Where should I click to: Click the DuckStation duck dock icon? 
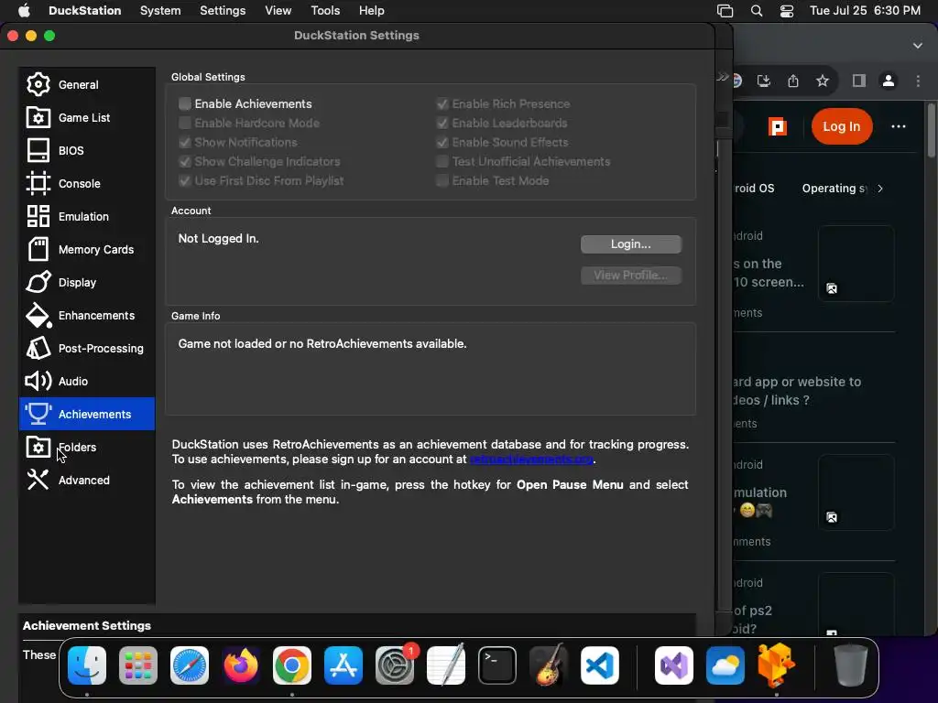tap(777, 665)
